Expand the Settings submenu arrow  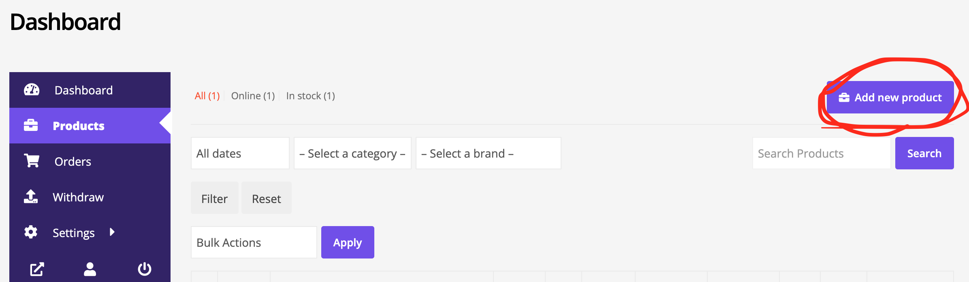click(x=112, y=232)
